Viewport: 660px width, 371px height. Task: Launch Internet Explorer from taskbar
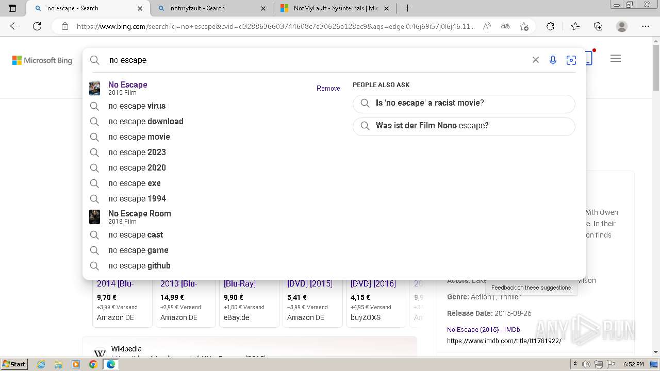41,364
